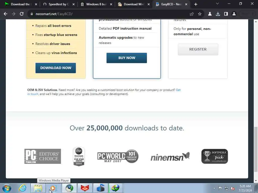The image size is (258, 193).
Task: Bookmark this page with the star
Action: pos(200,14)
